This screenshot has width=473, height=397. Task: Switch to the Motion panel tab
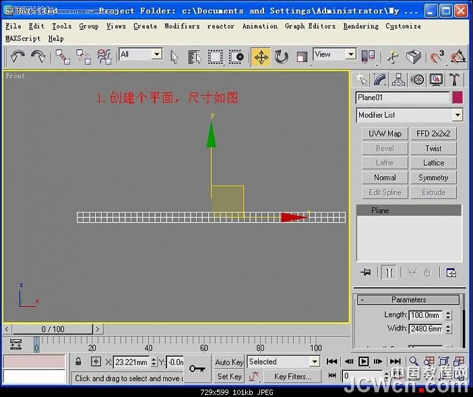click(x=418, y=80)
